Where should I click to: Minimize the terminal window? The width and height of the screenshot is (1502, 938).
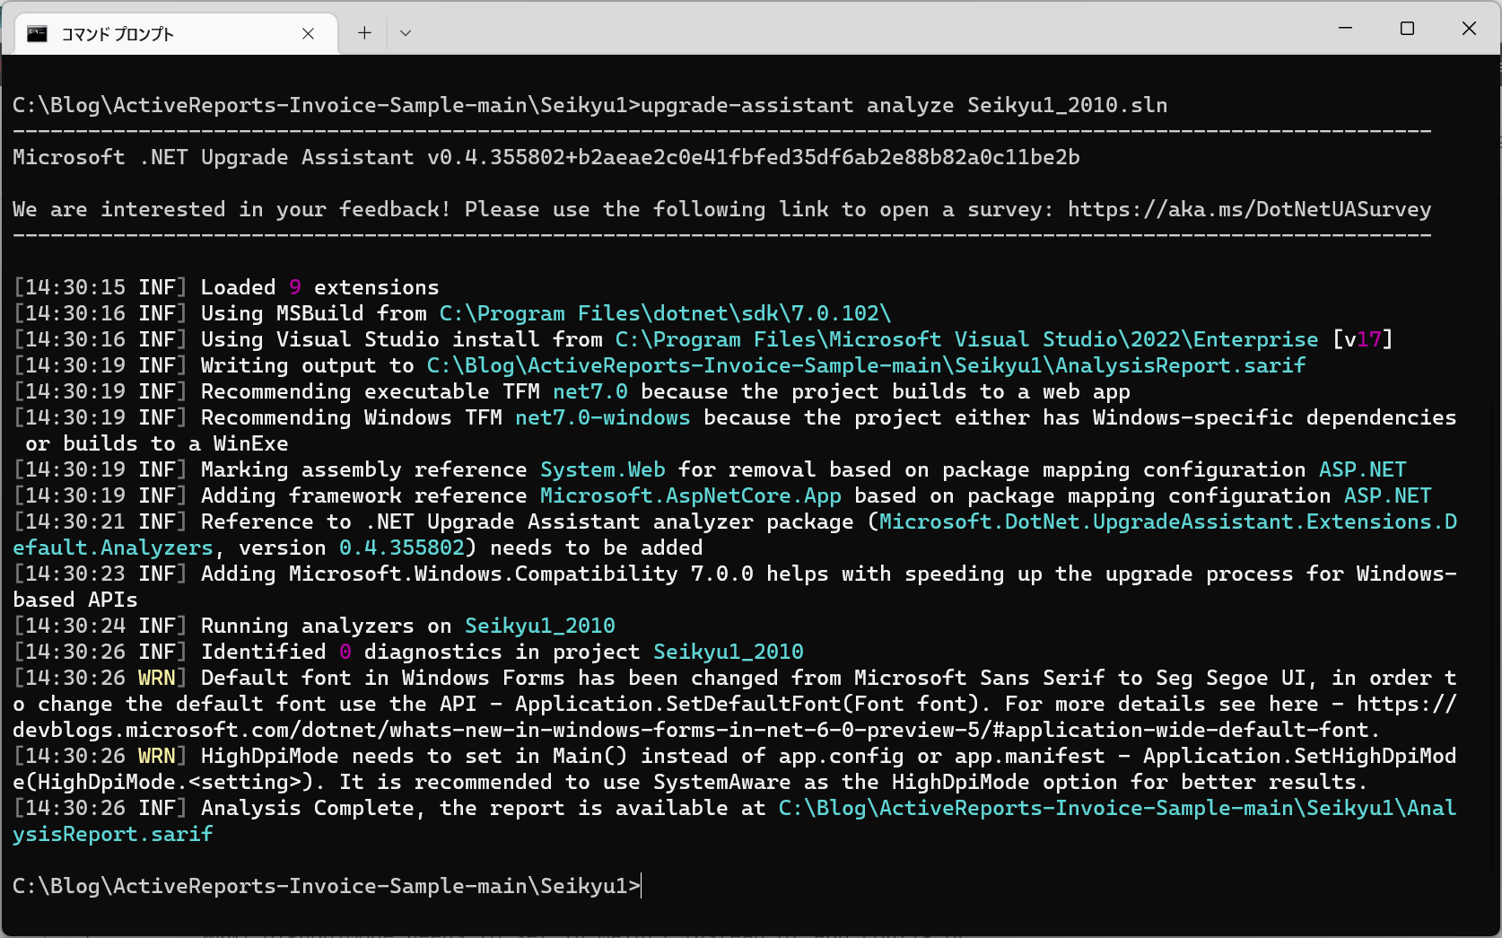click(1345, 29)
